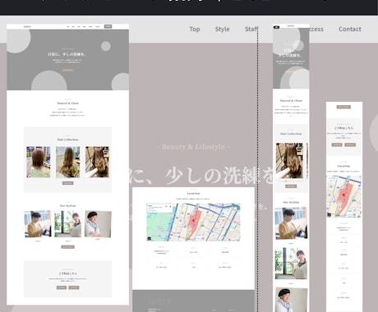Click the "Natural & Clean" heading in desktop mockup

tap(67, 103)
